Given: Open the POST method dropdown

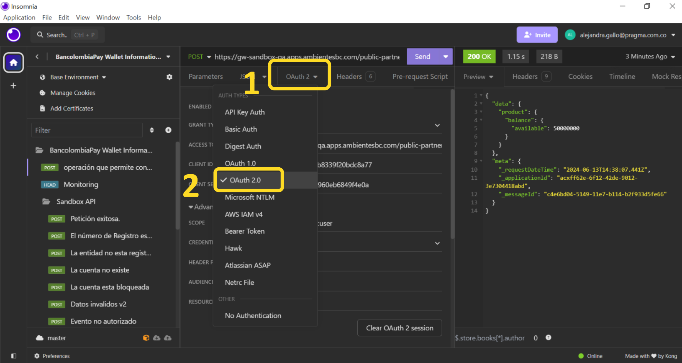Looking at the screenshot, I should pyautogui.click(x=199, y=57).
